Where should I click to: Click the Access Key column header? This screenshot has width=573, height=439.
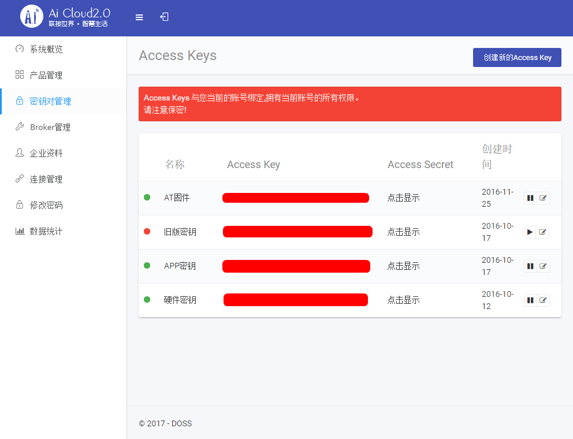pyautogui.click(x=254, y=165)
